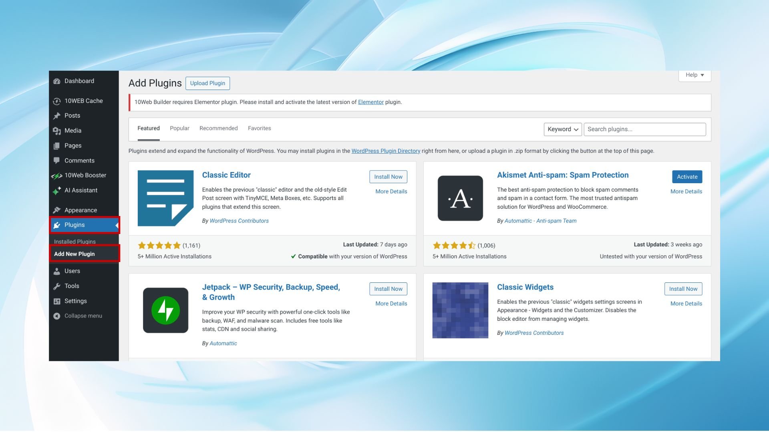769x432 pixels.
Task: Activate the Akismet Anti-spam plugin
Action: point(686,177)
